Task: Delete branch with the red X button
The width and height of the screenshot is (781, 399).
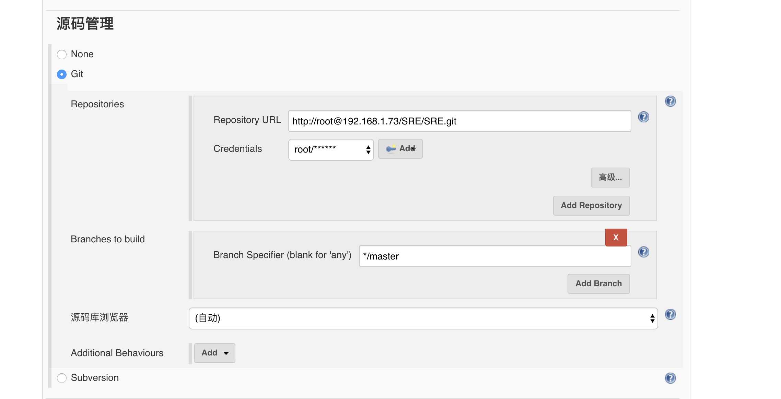Action: [x=616, y=237]
